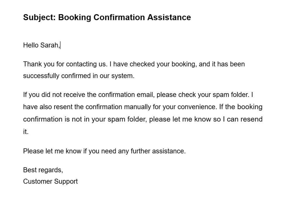292x219 pixels.
Task: Click after "Hello Sarah," greeting text
Action: (x=60, y=45)
